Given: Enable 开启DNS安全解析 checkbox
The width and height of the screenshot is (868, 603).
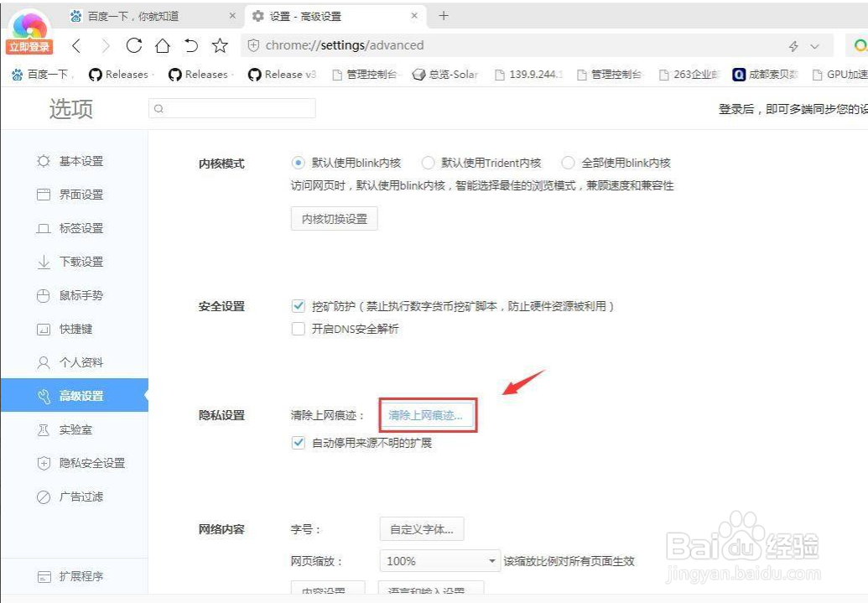Looking at the screenshot, I should pos(298,329).
